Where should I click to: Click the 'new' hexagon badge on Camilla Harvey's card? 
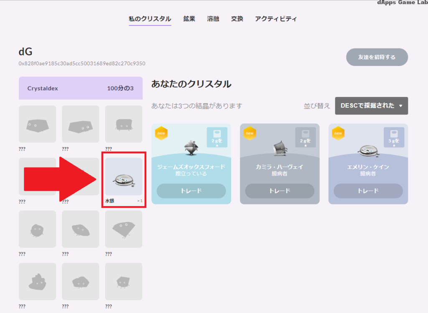[x=250, y=134]
